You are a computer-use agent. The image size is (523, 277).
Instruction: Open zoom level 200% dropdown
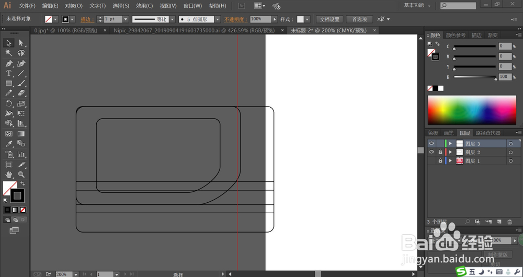point(76,274)
